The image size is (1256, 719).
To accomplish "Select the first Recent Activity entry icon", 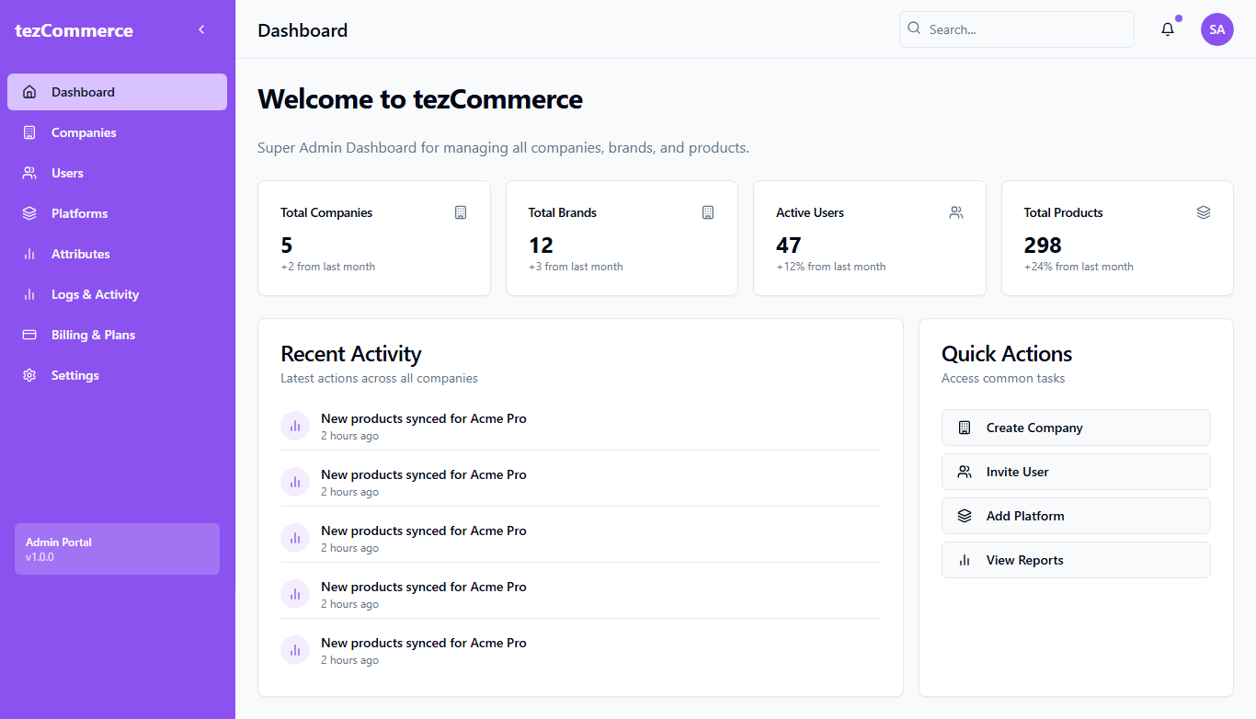I will pyautogui.click(x=295, y=426).
